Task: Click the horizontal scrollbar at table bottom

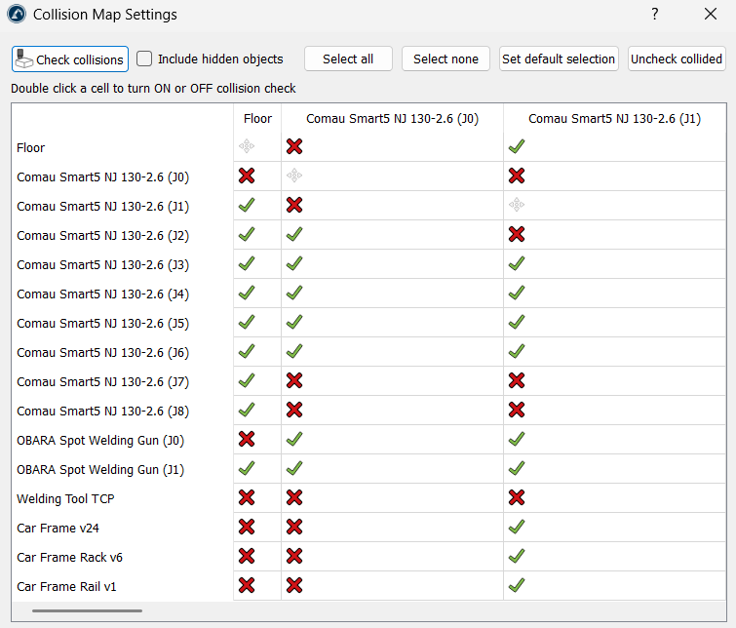Action: [x=88, y=610]
